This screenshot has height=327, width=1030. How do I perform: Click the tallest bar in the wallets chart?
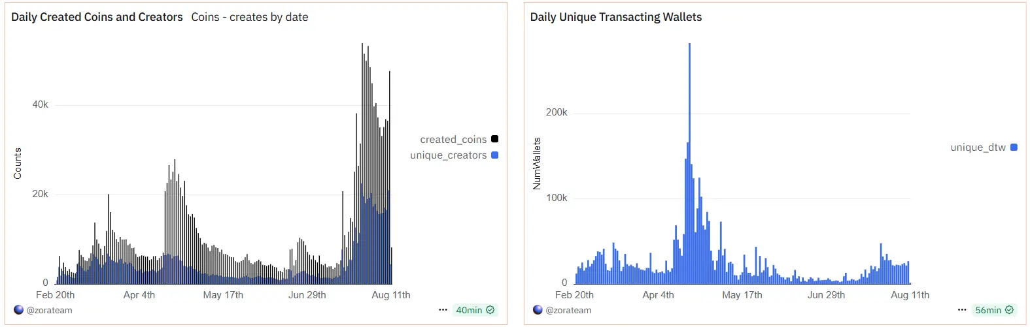(x=689, y=163)
